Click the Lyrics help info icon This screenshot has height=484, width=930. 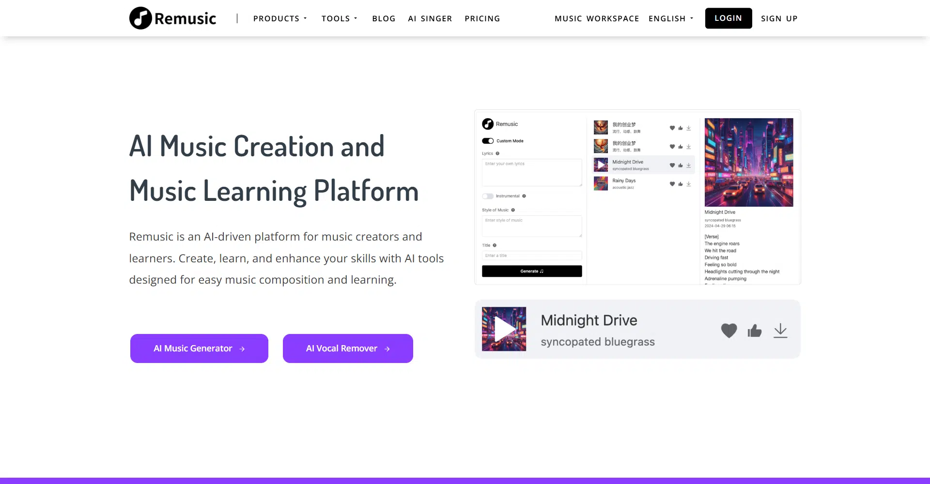click(497, 153)
